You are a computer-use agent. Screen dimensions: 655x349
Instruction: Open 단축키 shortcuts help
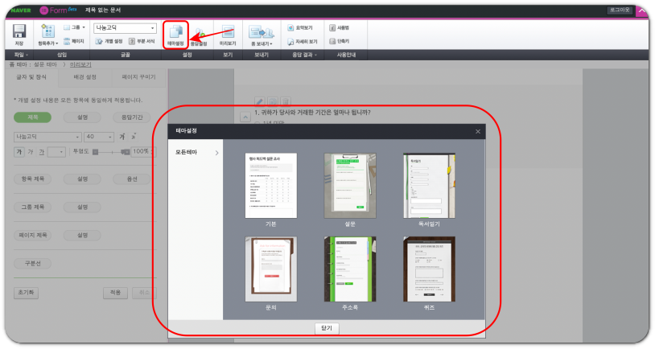pos(339,41)
